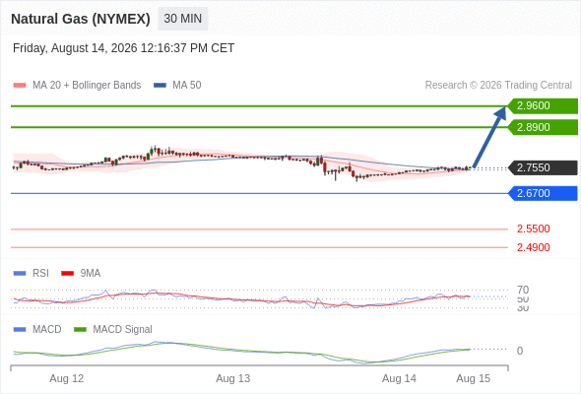Toggle the MACD legend entry
Viewport: 581px width, 394px height.
click(37, 330)
